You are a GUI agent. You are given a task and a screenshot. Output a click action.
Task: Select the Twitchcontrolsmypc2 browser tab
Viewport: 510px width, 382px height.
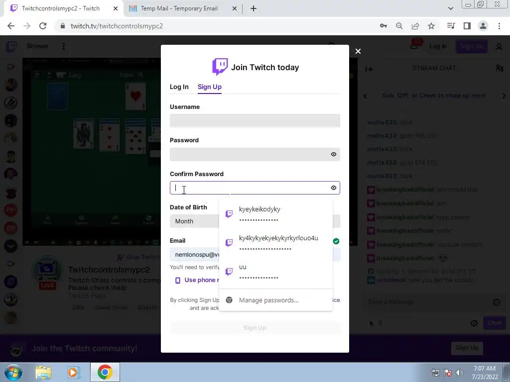point(60,8)
